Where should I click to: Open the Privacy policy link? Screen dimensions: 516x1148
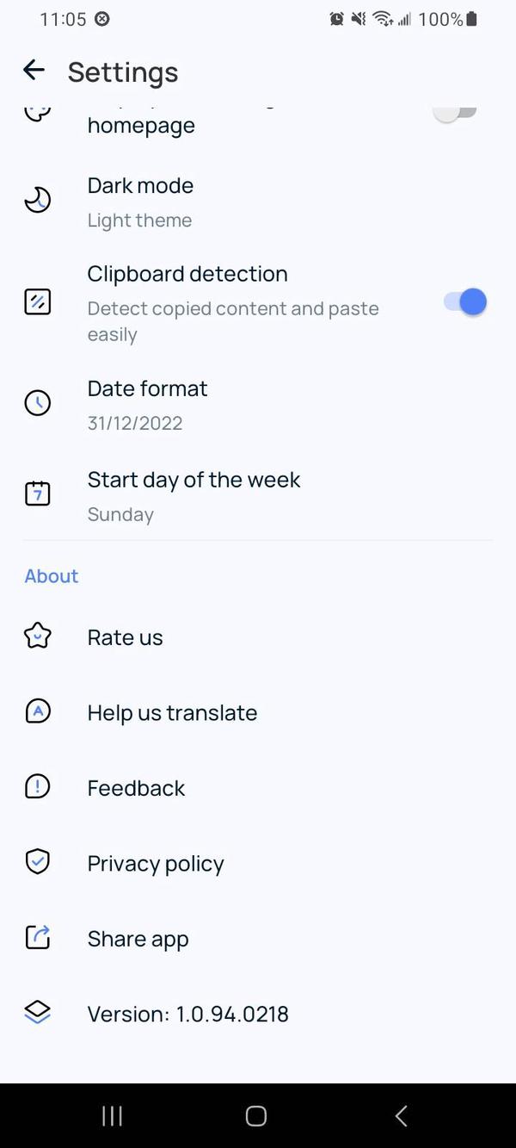pyautogui.click(x=155, y=863)
